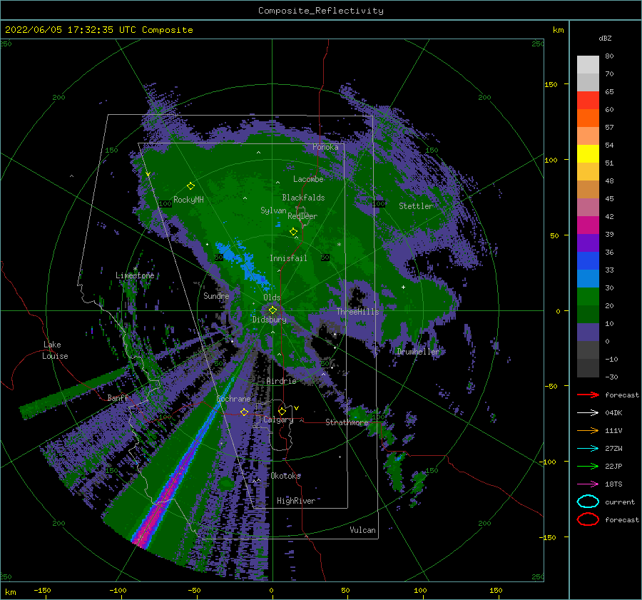Select the red swatch in the dBZ legend
Image resolution: width=642 pixels, height=600 pixels.
[588, 100]
